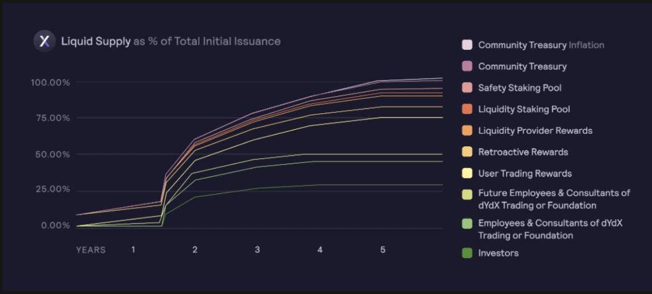652x294 pixels.
Task: Click the User Trading Rewards yellow swatch
Action: click(x=467, y=173)
